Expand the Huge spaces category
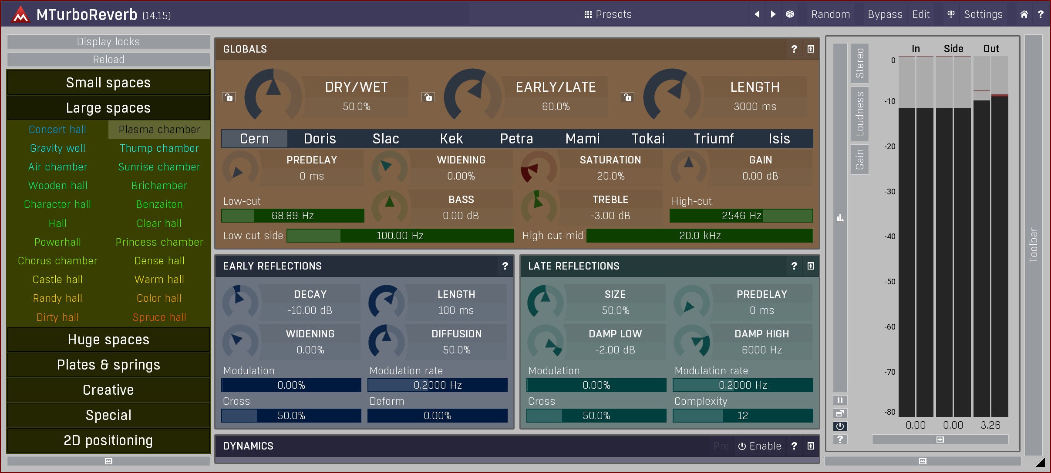The height and width of the screenshot is (473, 1051). point(108,340)
